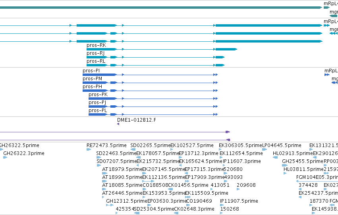Click the IP11607.3prime EST label
The height and width of the screenshot is (215, 338).
click(241, 161)
